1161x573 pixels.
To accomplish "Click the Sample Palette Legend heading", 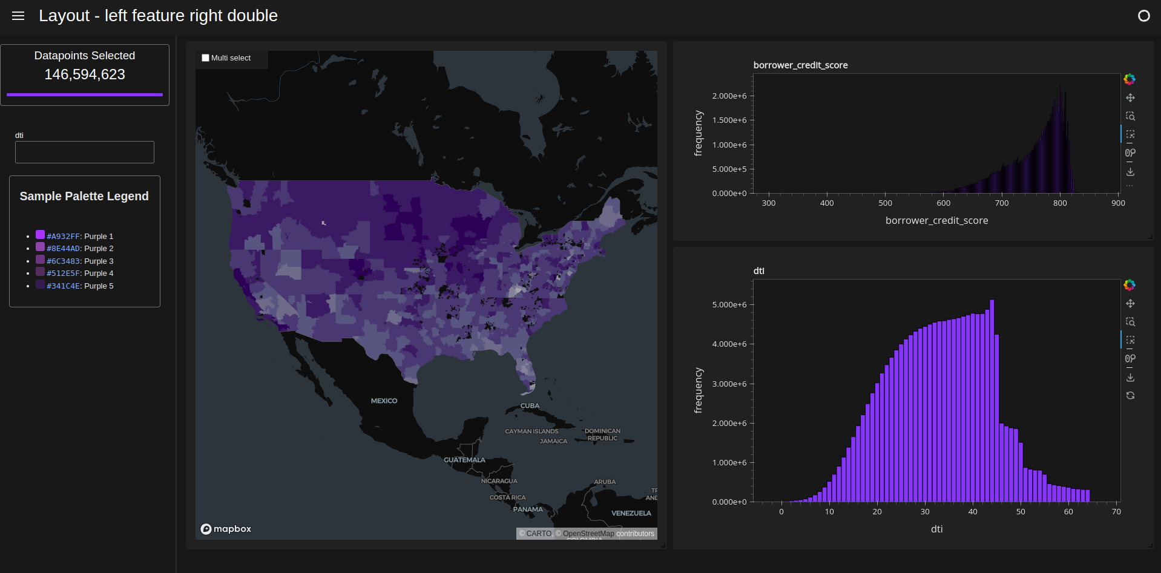I will pyautogui.click(x=84, y=196).
